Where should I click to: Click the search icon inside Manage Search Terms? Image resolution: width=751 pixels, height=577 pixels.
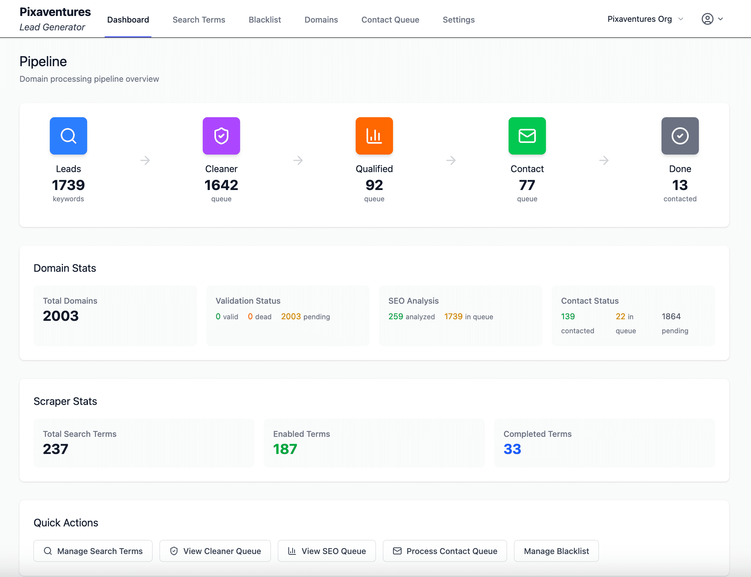click(48, 551)
